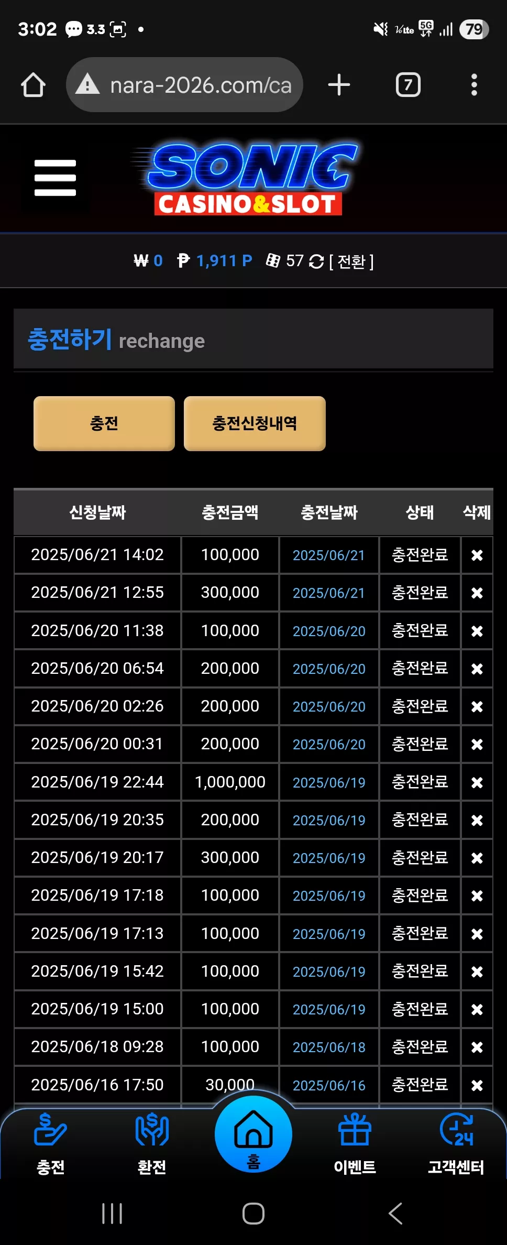This screenshot has height=1245, width=507.
Task: Show the open tabs counter 7
Action: pos(408,85)
